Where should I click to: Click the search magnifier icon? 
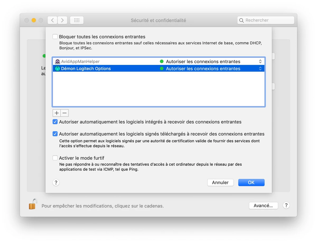(x=241, y=20)
